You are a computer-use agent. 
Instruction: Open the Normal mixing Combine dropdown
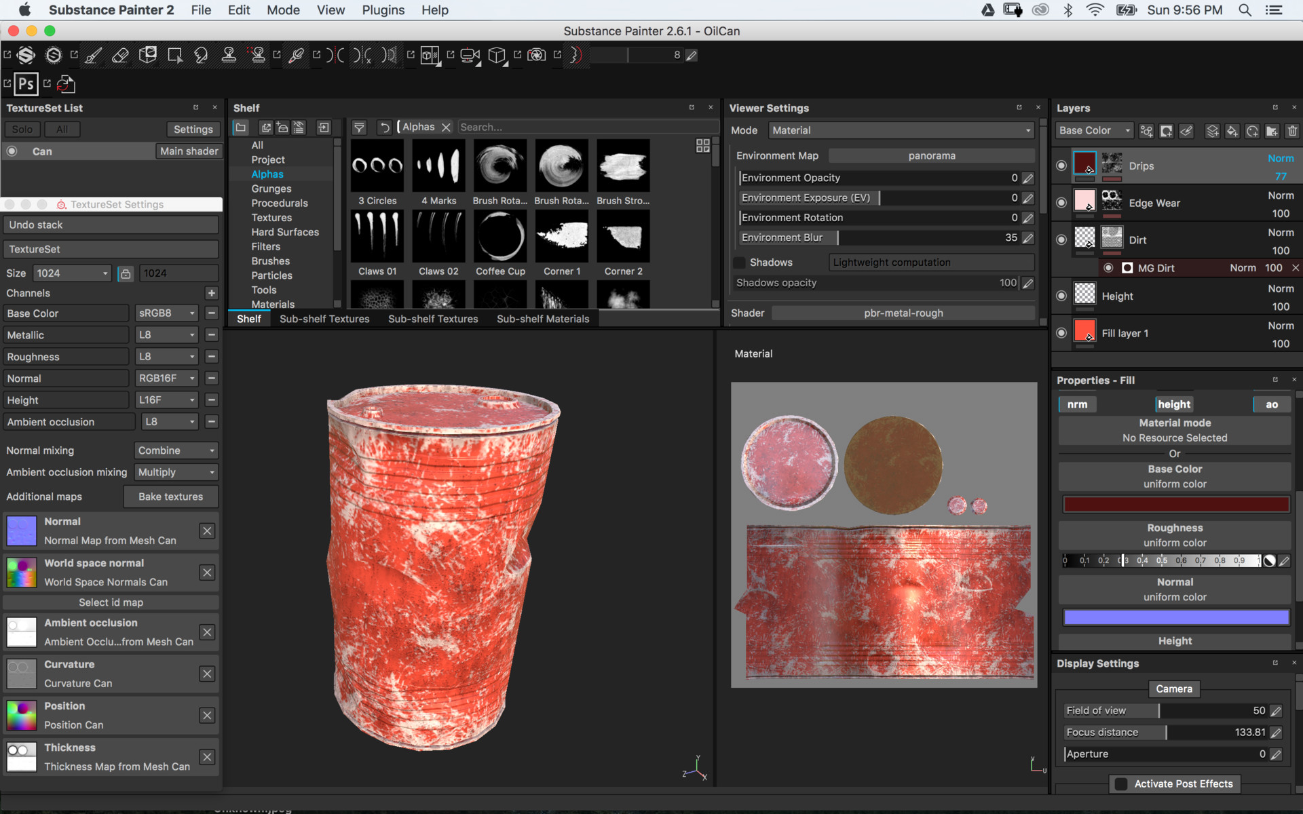pyautogui.click(x=176, y=450)
